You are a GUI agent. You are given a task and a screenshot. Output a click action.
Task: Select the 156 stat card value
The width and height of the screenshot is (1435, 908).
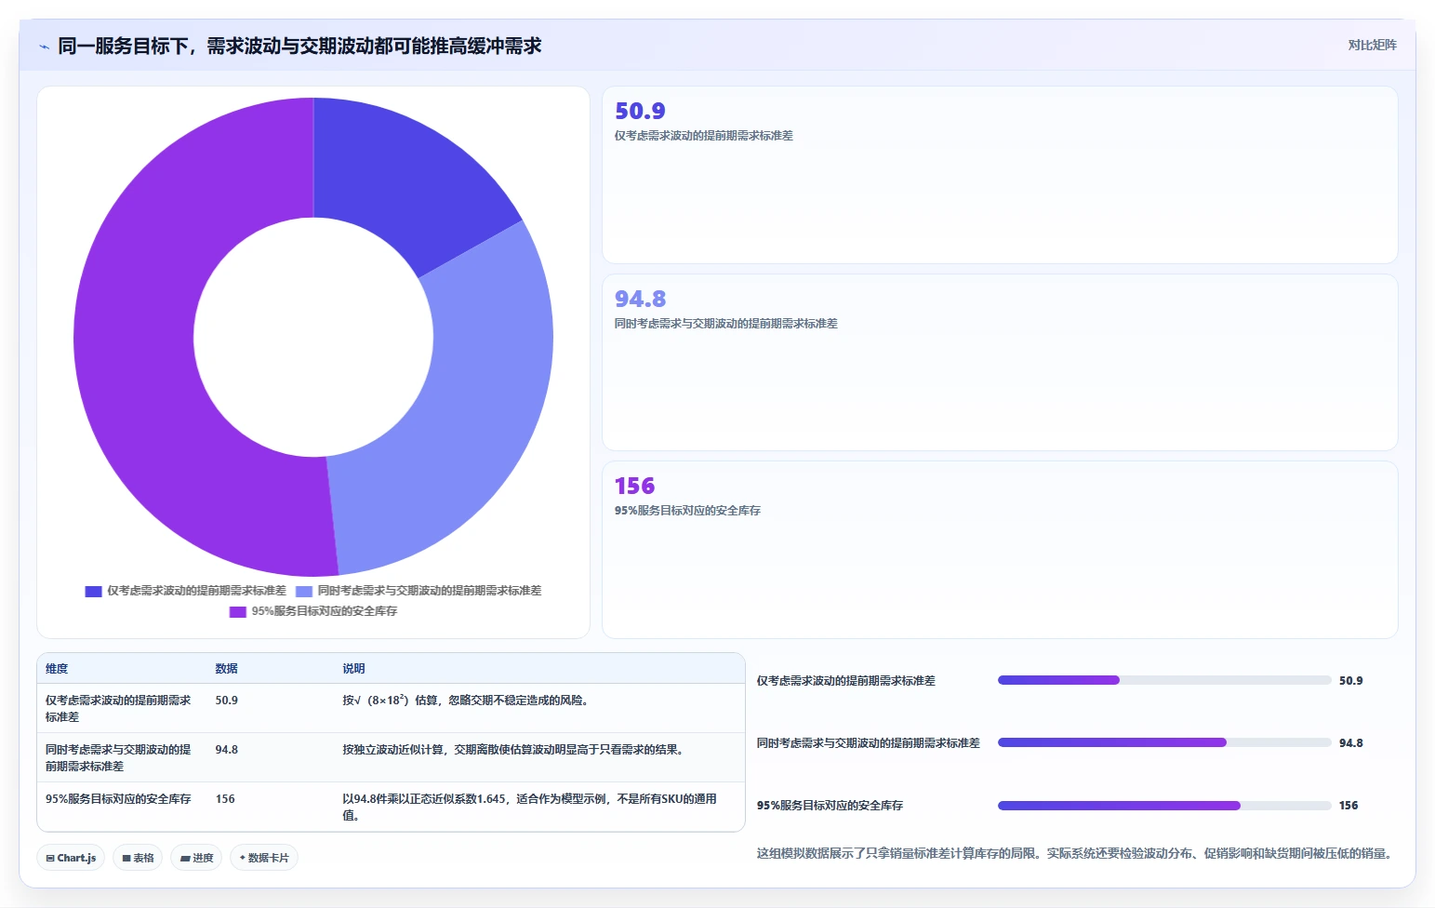pyautogui.click(x=634, y=487)
